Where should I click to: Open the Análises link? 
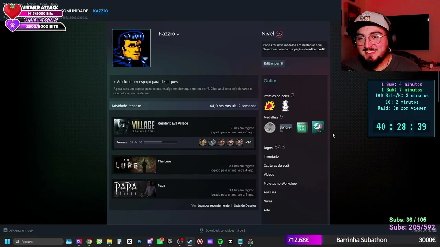tap(270, 192)
